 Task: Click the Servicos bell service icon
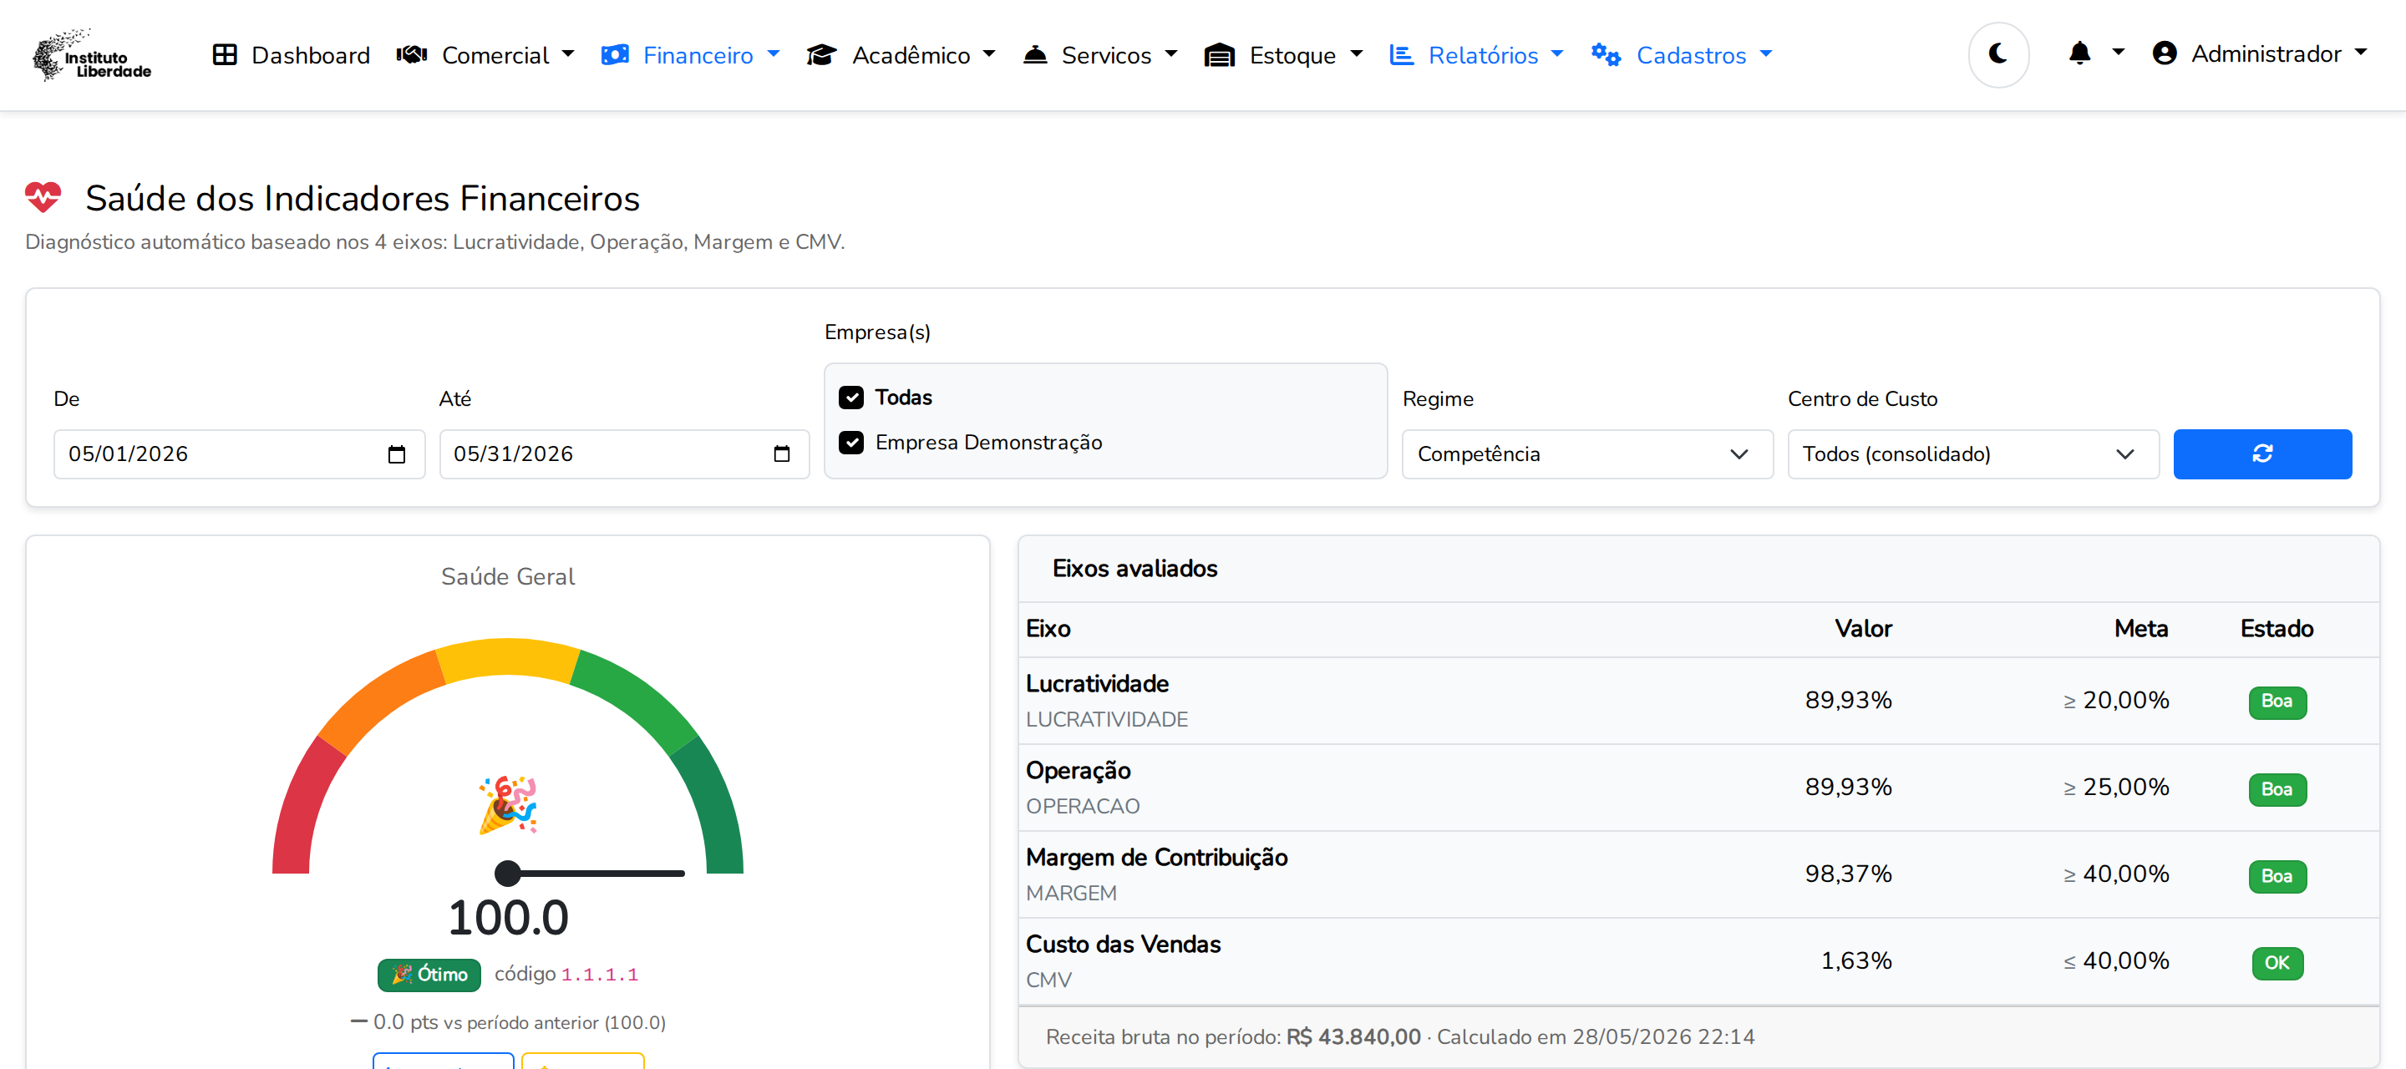point(1035,55)
